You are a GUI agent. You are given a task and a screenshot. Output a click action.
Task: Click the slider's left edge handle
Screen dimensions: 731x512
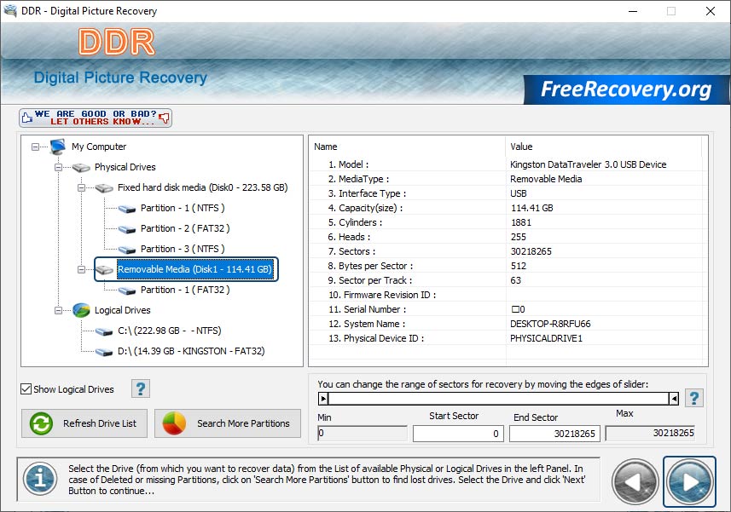coord(323,399)
